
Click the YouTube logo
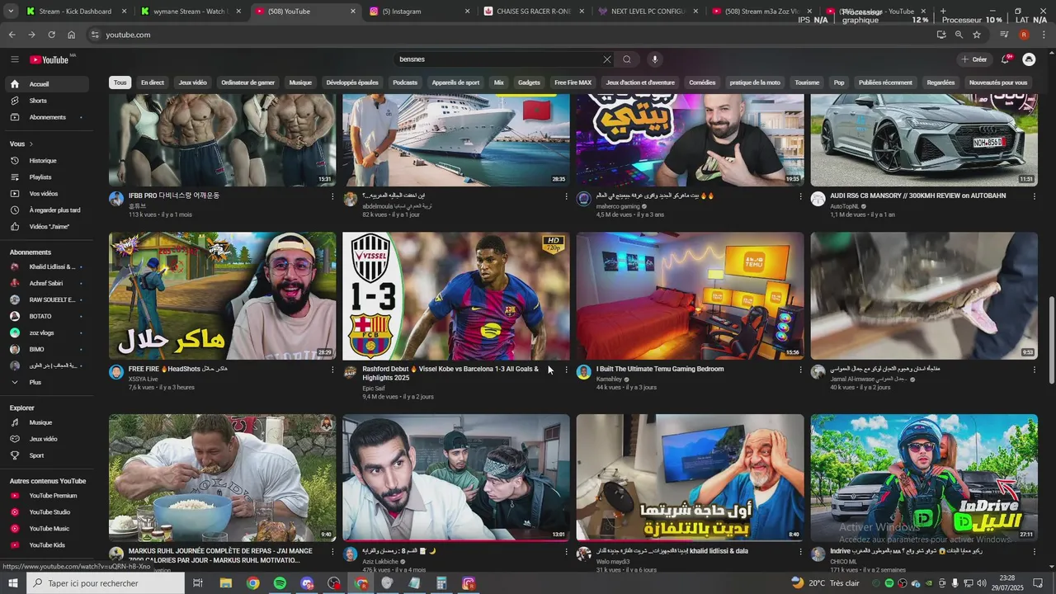49,59
